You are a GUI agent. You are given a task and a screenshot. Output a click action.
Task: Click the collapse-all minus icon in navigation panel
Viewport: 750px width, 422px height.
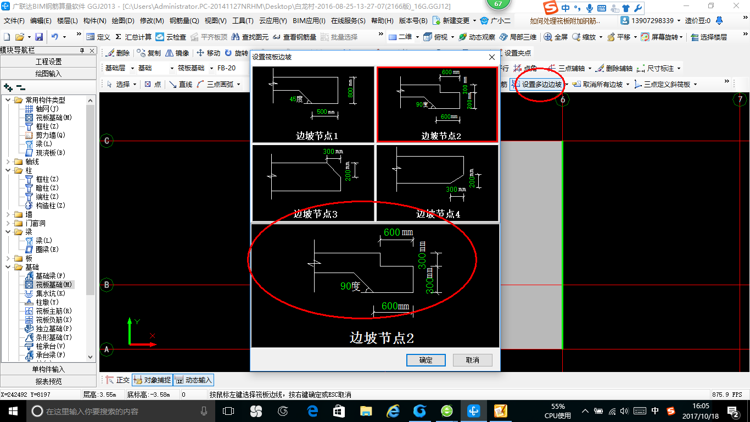(x=20, y=87)
